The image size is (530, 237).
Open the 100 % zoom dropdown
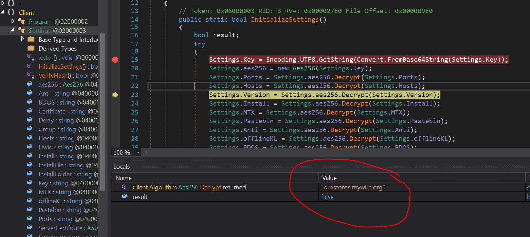[x=139, y=152]
